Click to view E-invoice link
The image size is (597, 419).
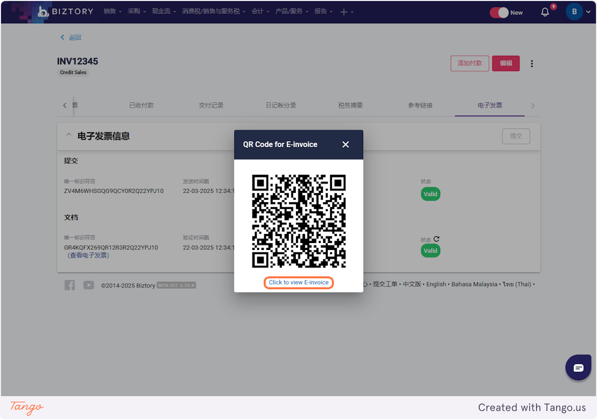[x=298, y=282]
